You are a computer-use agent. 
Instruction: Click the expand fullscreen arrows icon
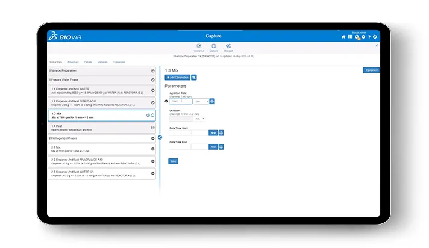tap(377, 45)
